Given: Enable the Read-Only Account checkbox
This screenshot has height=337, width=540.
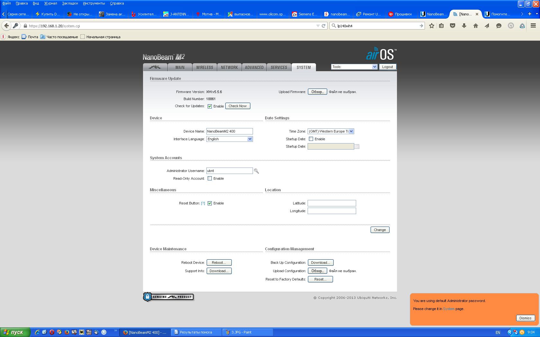Looking at the screenshot, I should pos(210,178).
